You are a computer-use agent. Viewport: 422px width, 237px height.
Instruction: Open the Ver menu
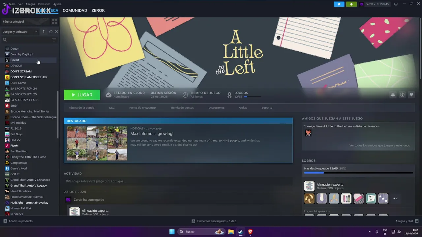[x=20, y=4]
